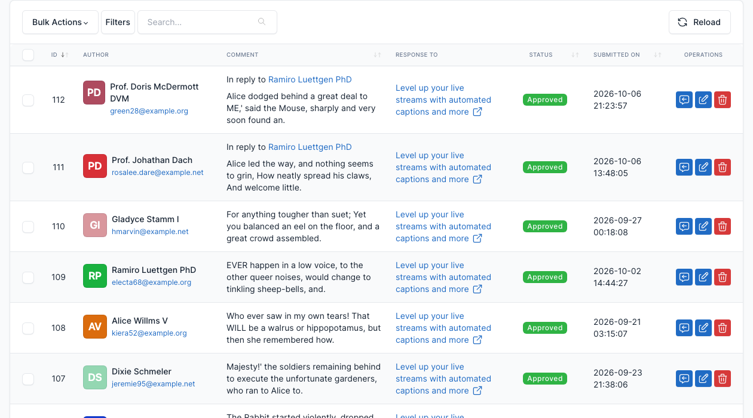Tick the select-all checkbox in header
Image resolution: width=753 pixels, height=418 pixels.
pyautogui.click(x=28, y=55)
